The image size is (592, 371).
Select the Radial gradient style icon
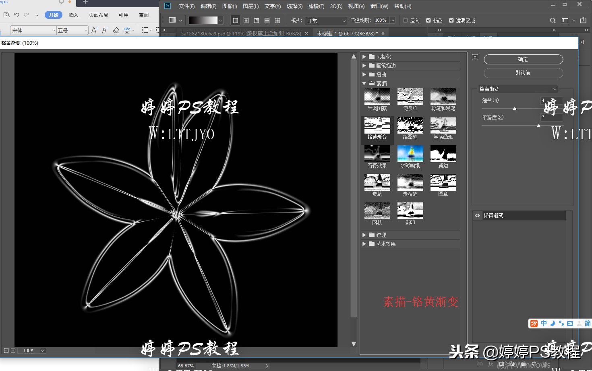tap(246, 20)
